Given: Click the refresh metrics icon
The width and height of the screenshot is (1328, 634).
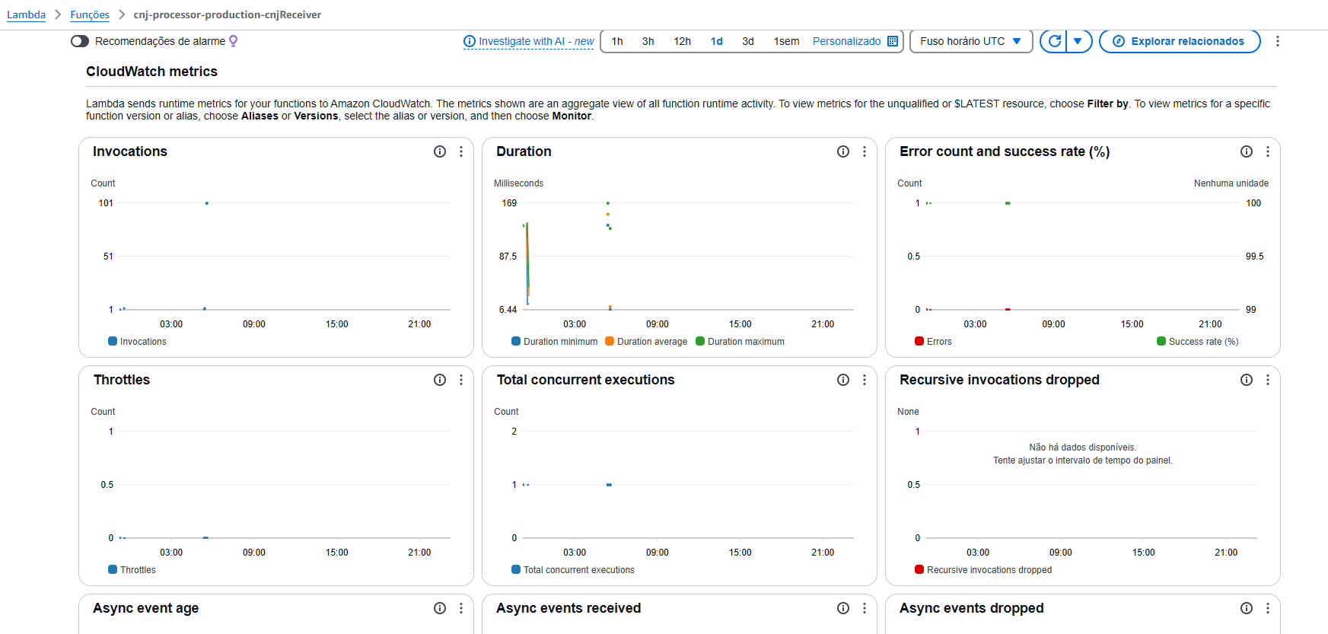Looking at the screenshot, I should point(1054,41).
